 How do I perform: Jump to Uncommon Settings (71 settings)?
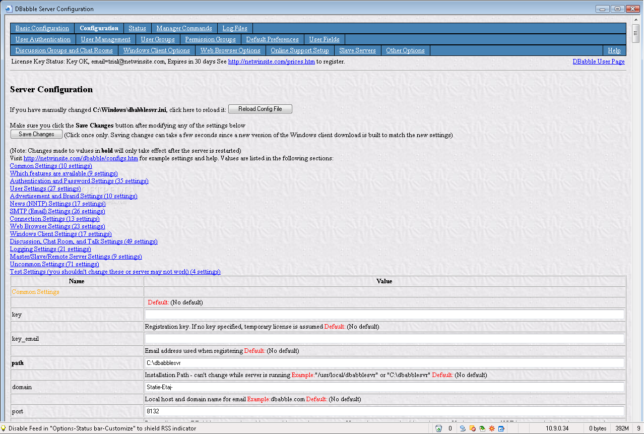pyautogui.click(x=54, y=264)
